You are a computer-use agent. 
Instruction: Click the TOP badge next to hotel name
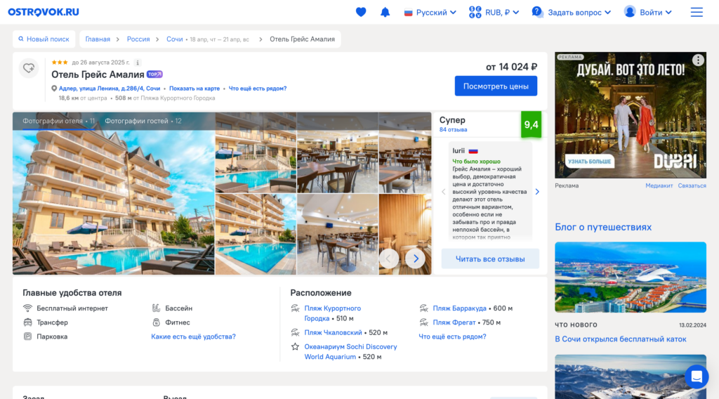[x=154, y=74]
